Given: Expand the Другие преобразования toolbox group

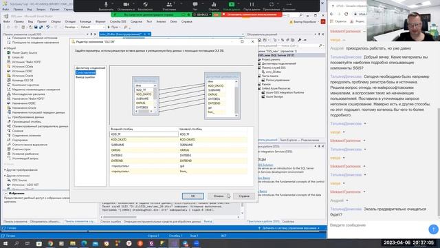Looking at the screenshot, I should (x=5, y=170).
